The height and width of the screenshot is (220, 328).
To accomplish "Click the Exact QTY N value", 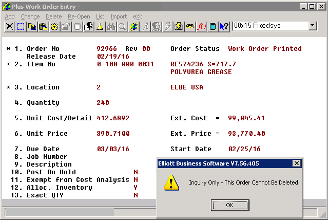I will click(136, 195).
